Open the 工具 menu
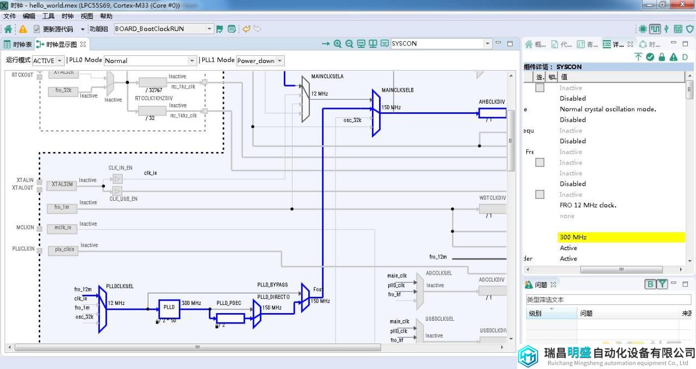The image size is (696, 369). pos(48,16)
